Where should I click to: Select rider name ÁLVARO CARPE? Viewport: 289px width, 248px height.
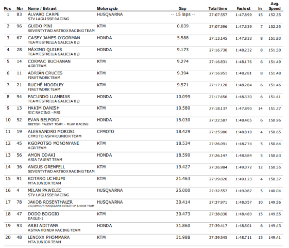pyautogui.click(x=43, y=14)
